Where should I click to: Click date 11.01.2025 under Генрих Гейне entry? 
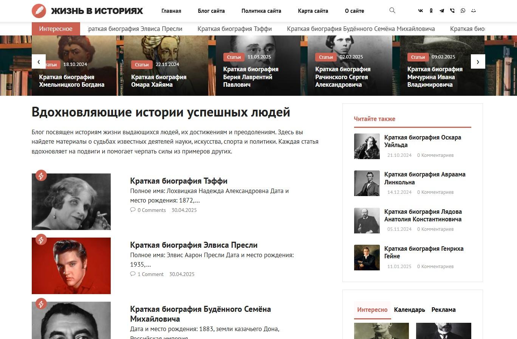[x=399, y=266]
